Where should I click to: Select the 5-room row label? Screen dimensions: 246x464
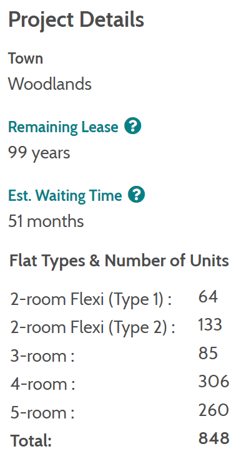point(42,412)
